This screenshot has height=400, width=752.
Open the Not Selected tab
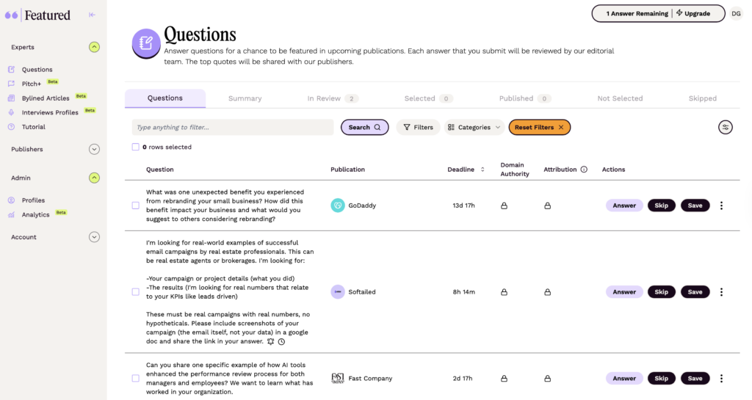pos(620,98)
